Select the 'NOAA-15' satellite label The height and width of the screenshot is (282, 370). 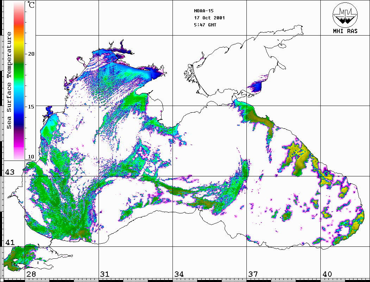point(204,11)
